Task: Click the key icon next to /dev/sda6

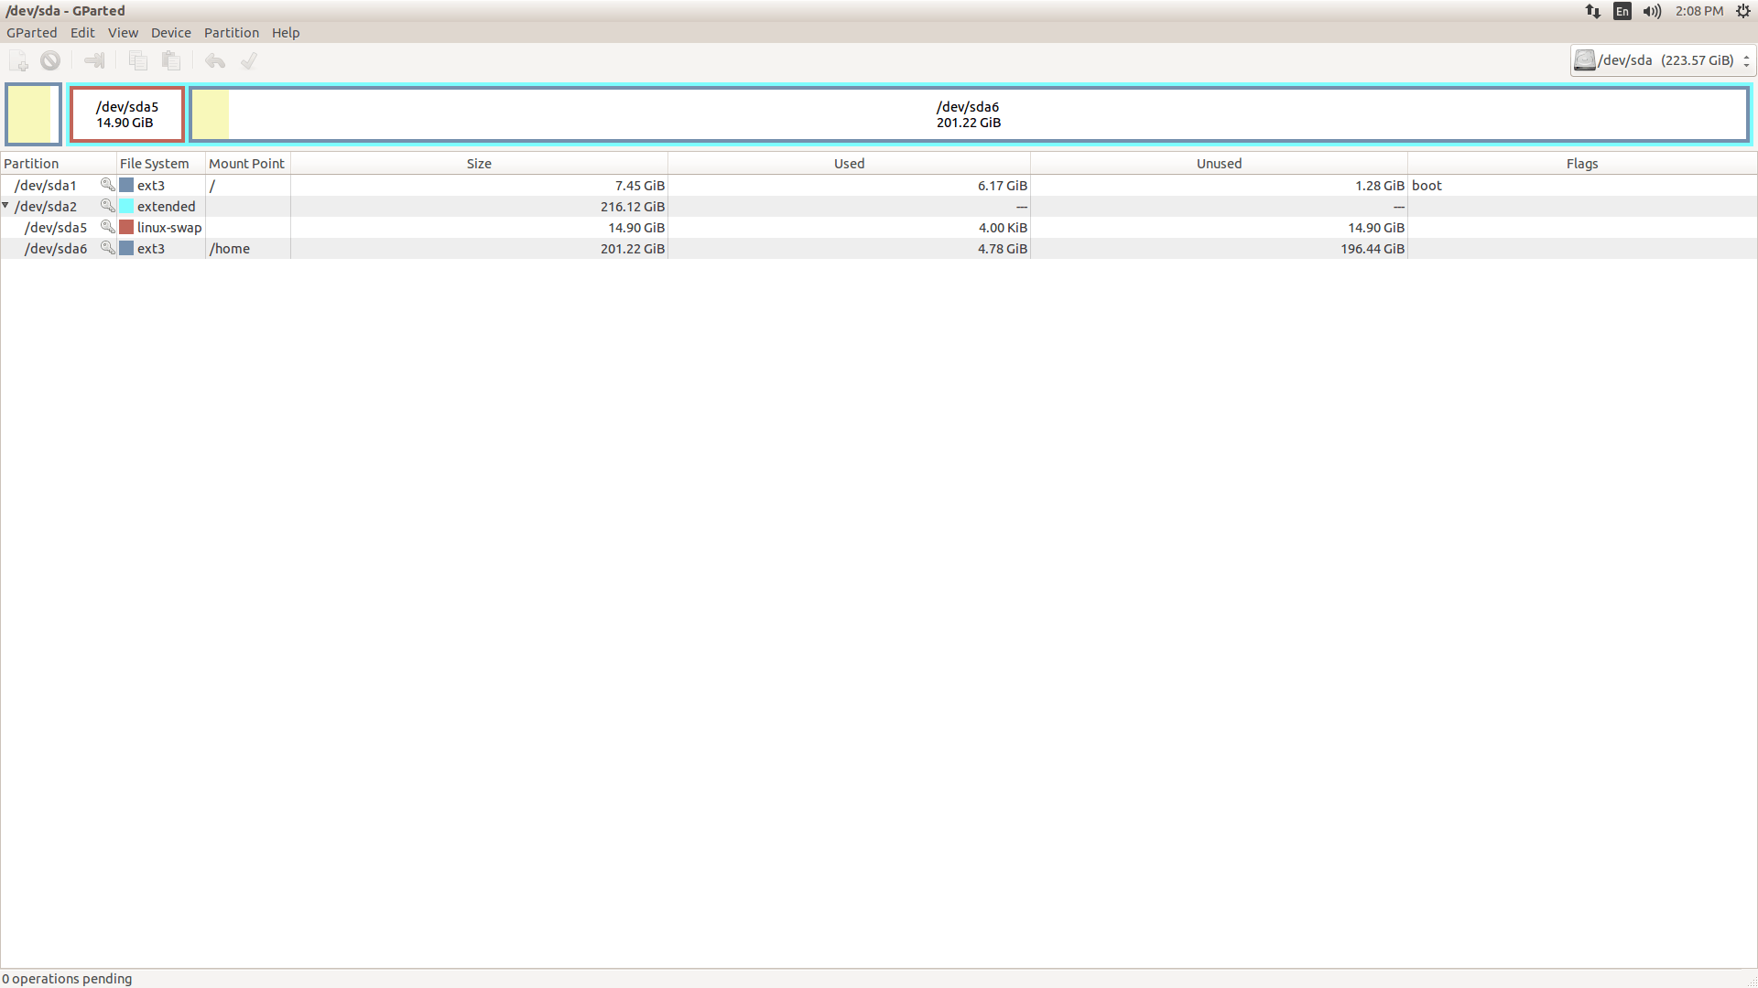Action: tap(107, 248)
